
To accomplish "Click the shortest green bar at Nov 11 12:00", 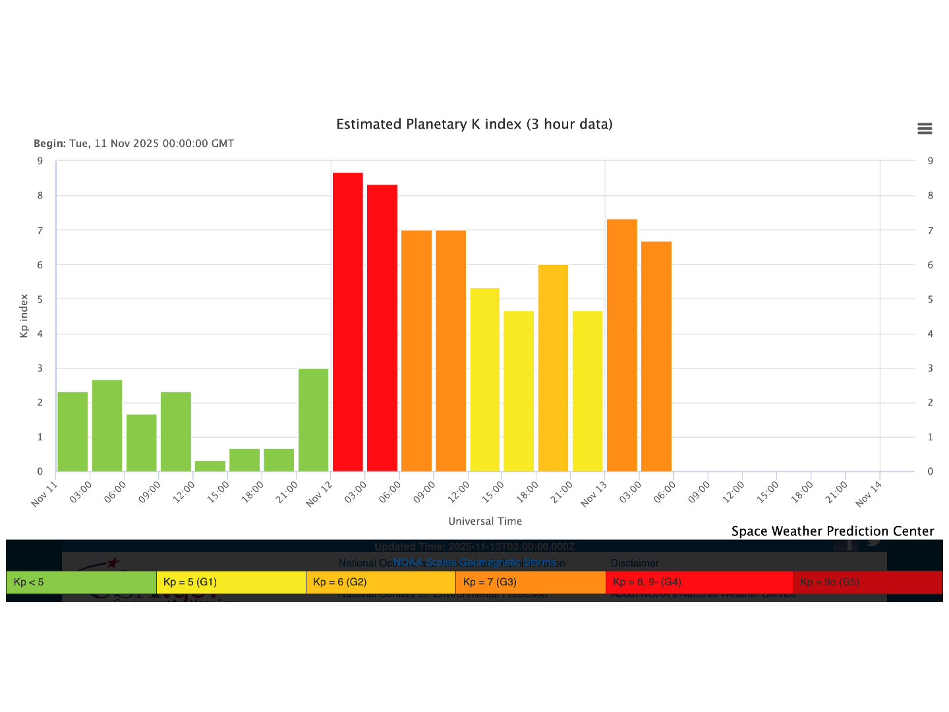I will point(210,466).
